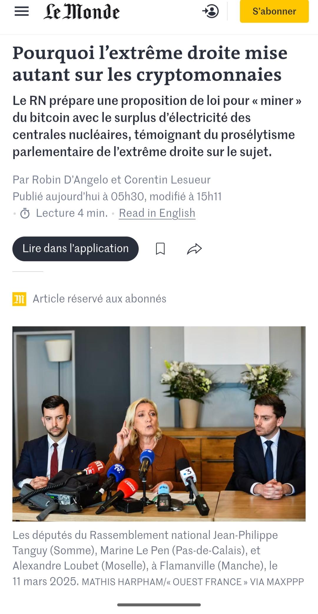Tap the photo caption mentioning Flamanville
Screen dimensions: 318x614
coord(158,558)
